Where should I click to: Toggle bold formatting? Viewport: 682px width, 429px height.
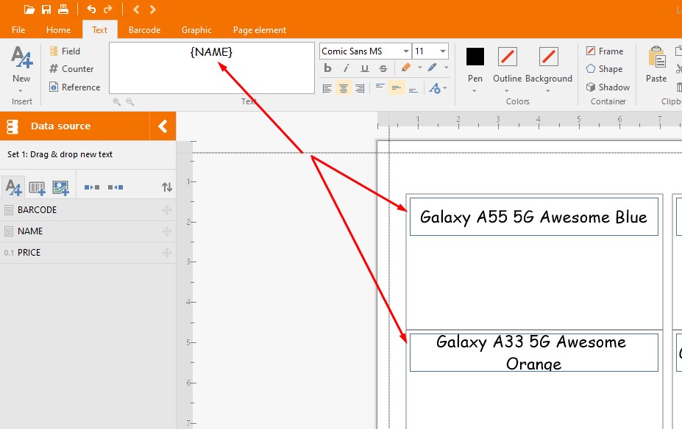[x=328, y=68]
